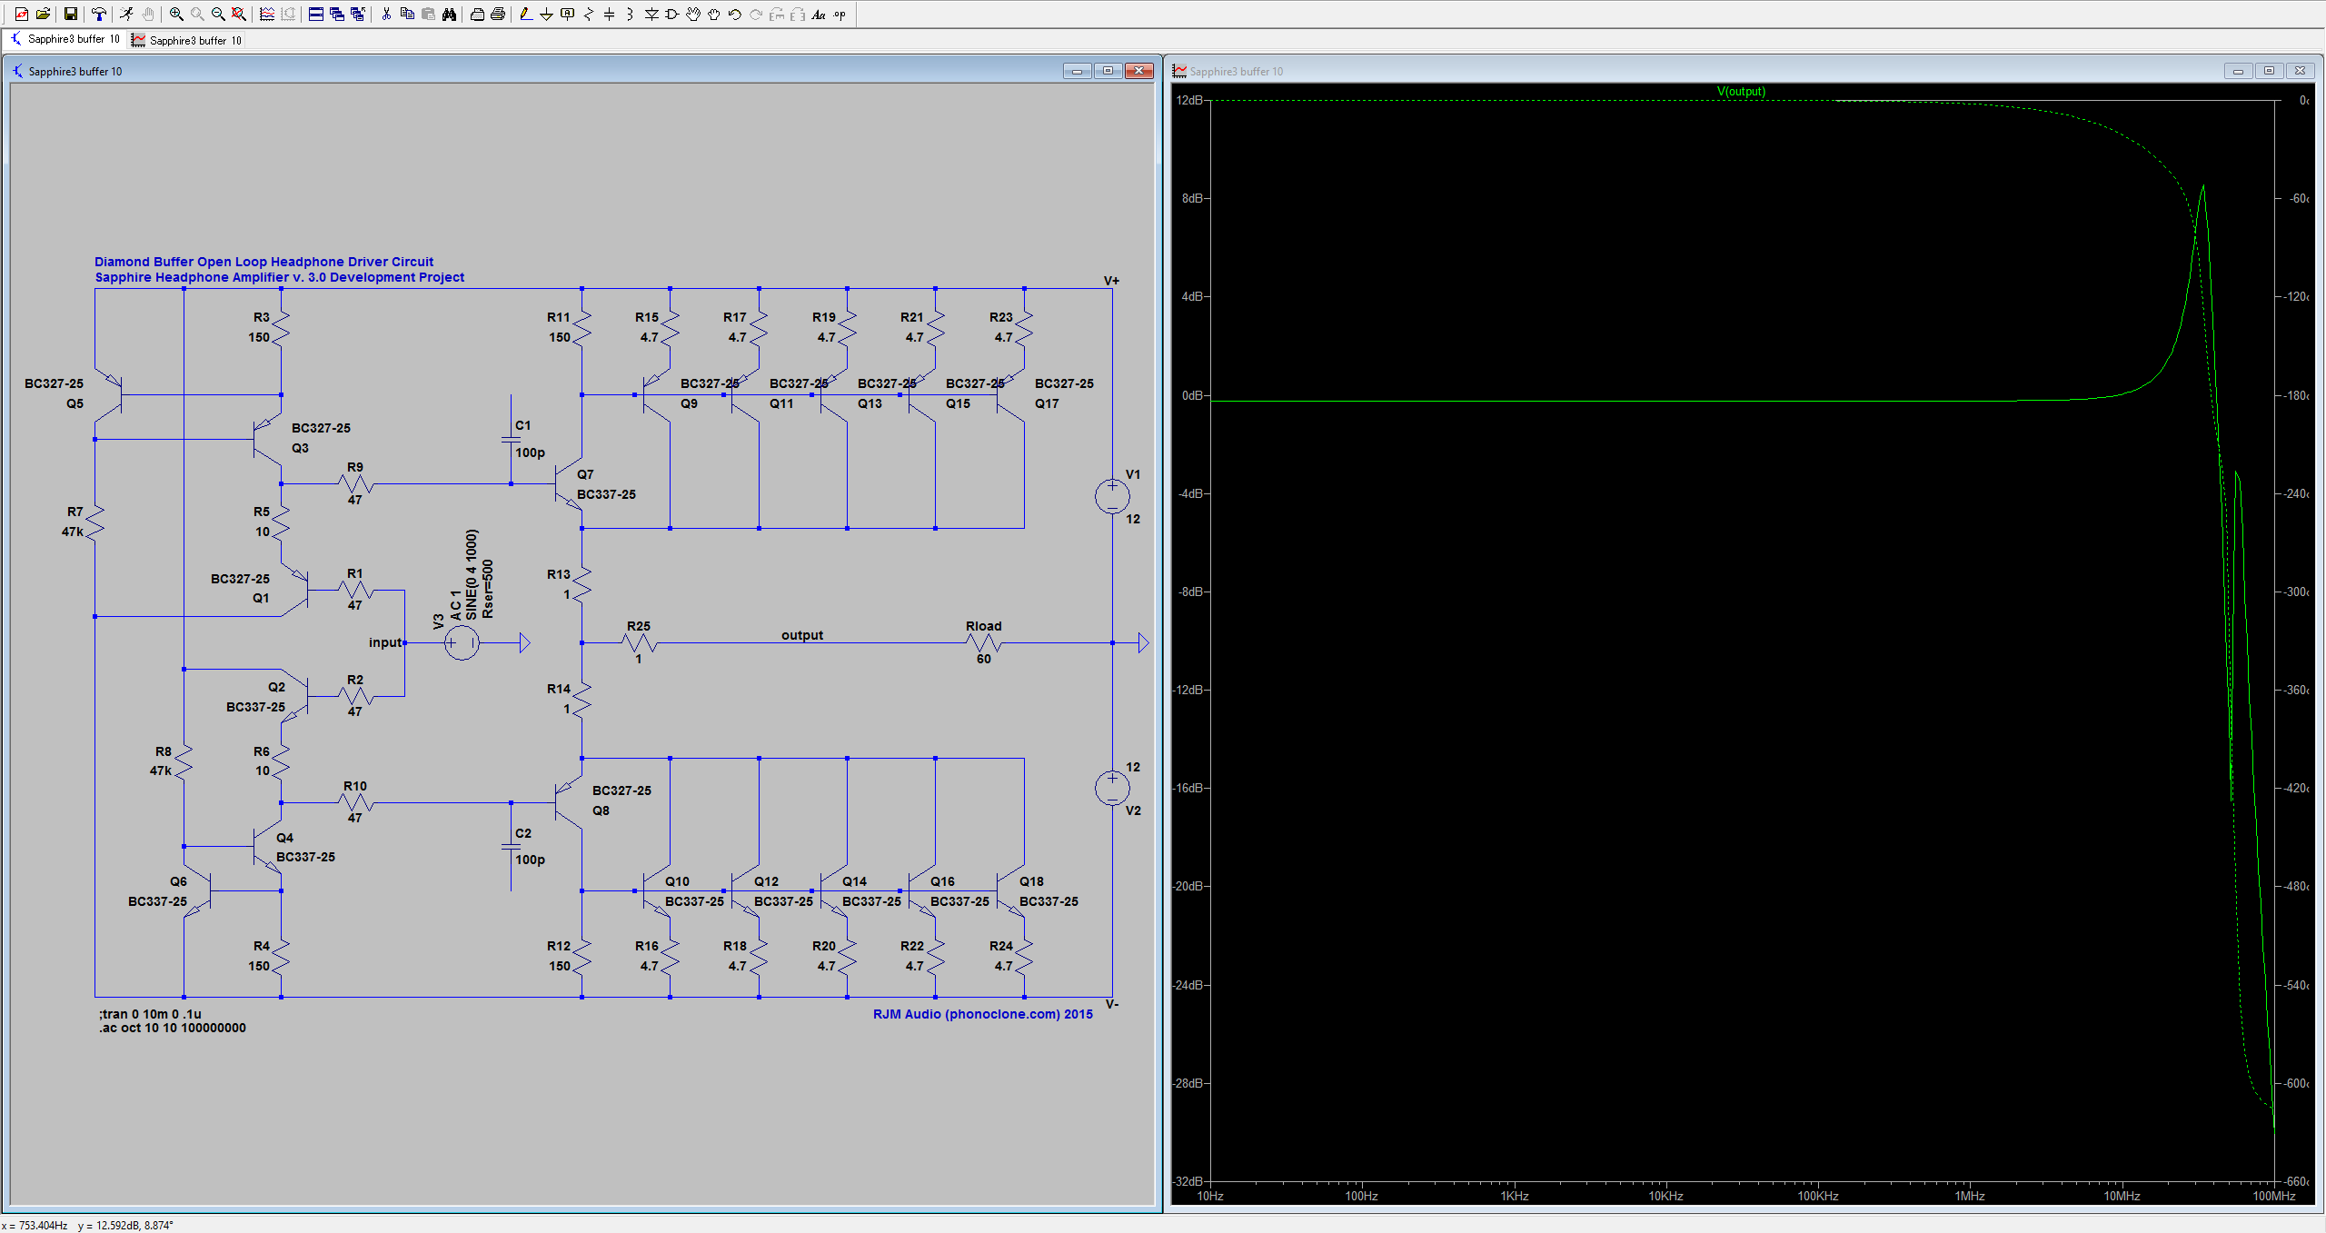Click the 'RJM Audio (phonoclone.com) 2015' text
The image size is (2326, 1233).
coord(983,1014)
